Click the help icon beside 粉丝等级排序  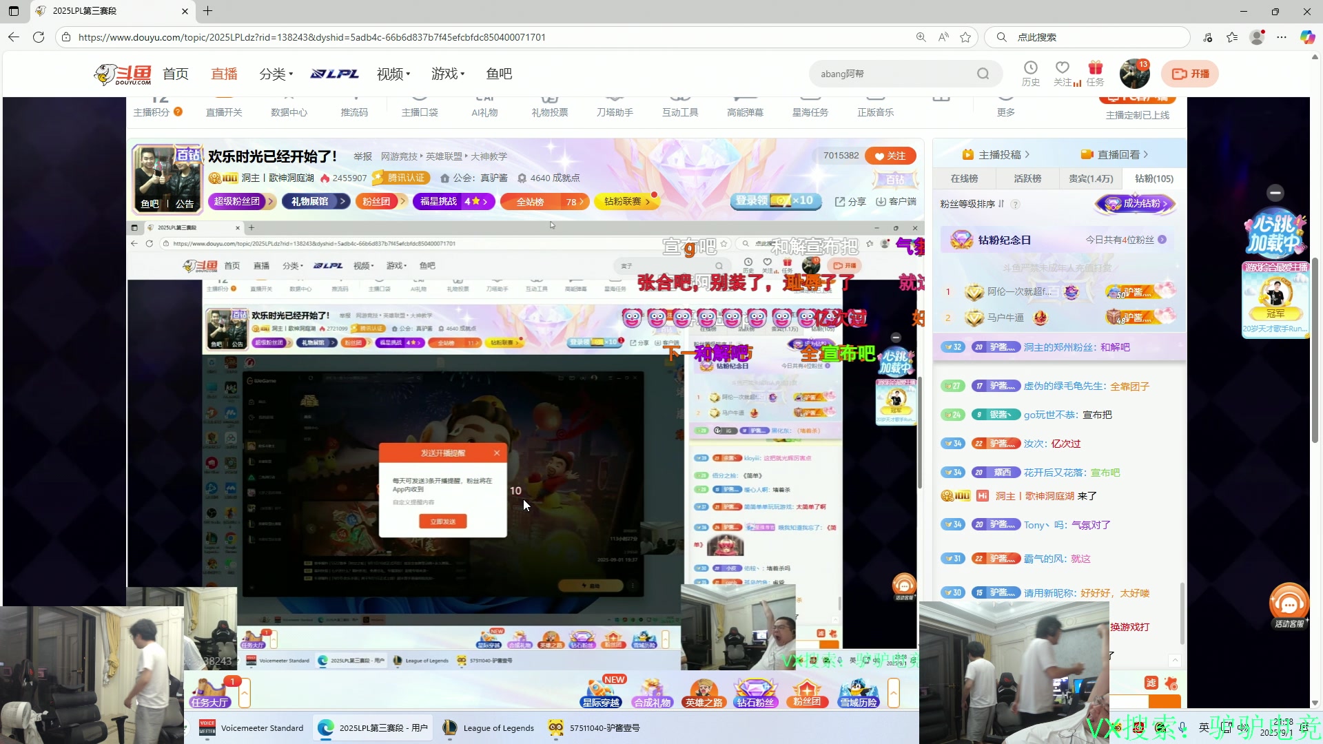[1015, 204]
